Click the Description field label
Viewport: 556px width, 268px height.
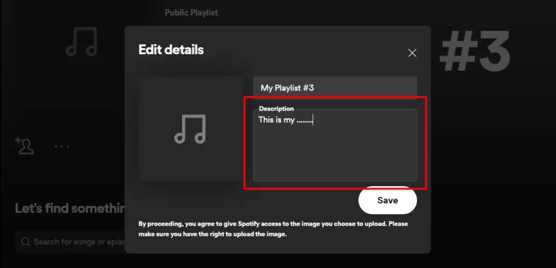(x=276, y=109)
